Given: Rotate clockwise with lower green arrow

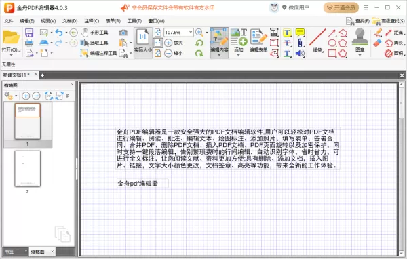Looking at the screenshot, I should [x=199, y=53].
